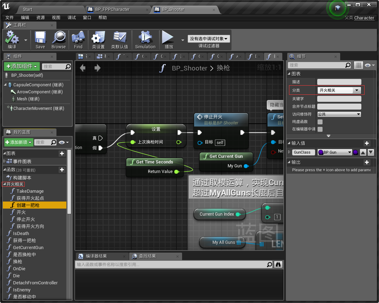Image resolution: width=379 pixels, height=303 pixels.
Task: Click My Blueprint panel scrollbar
Action: [69, 182]
